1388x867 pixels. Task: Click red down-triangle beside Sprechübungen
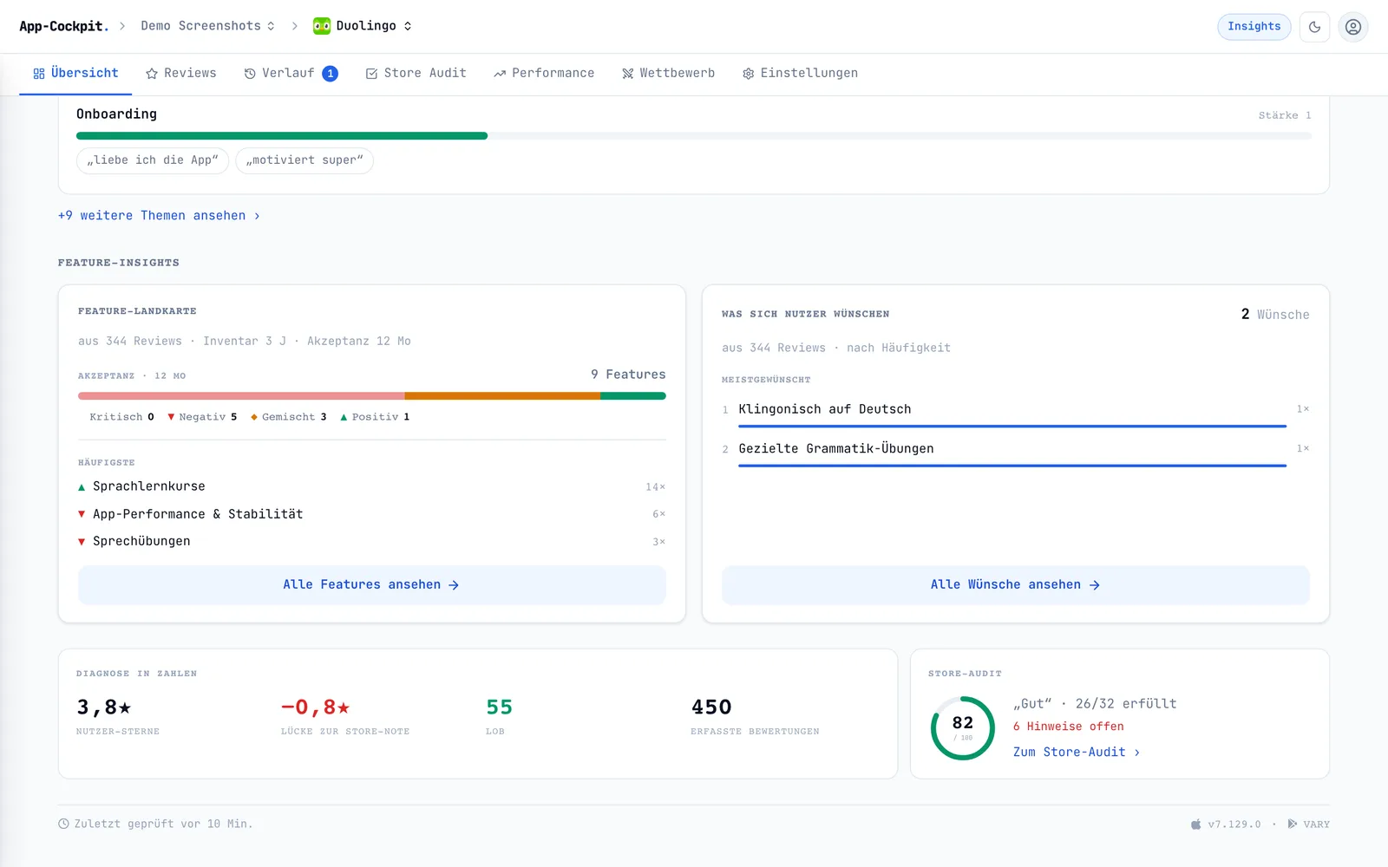82,542
